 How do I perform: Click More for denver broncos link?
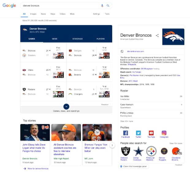point(38,168)
